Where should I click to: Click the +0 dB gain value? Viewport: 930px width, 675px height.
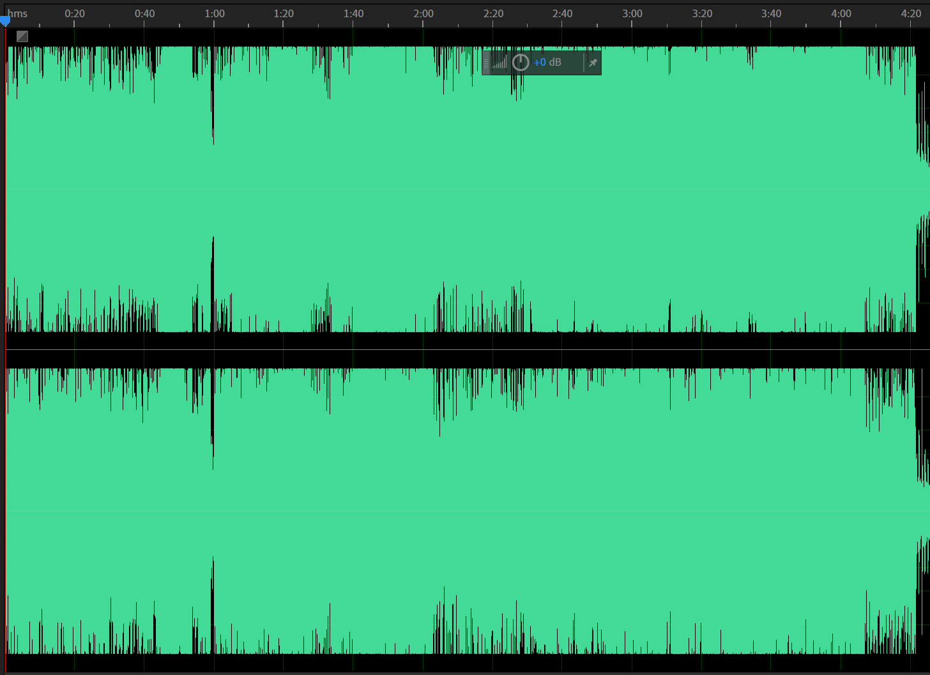pos(547,63)
